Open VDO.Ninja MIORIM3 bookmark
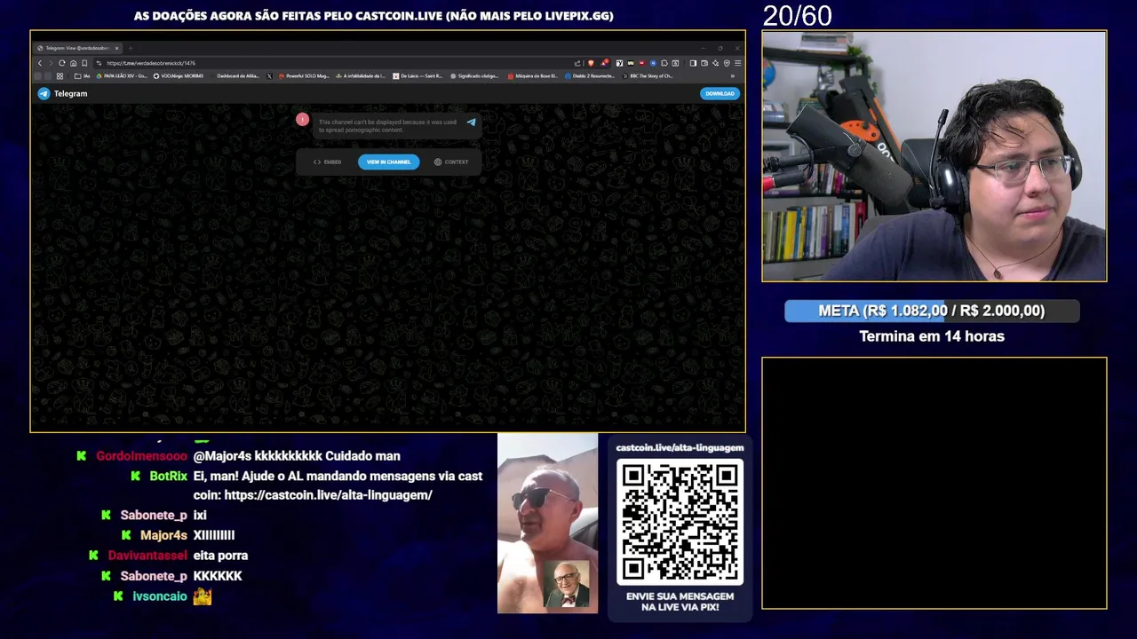 click(179, 76)
